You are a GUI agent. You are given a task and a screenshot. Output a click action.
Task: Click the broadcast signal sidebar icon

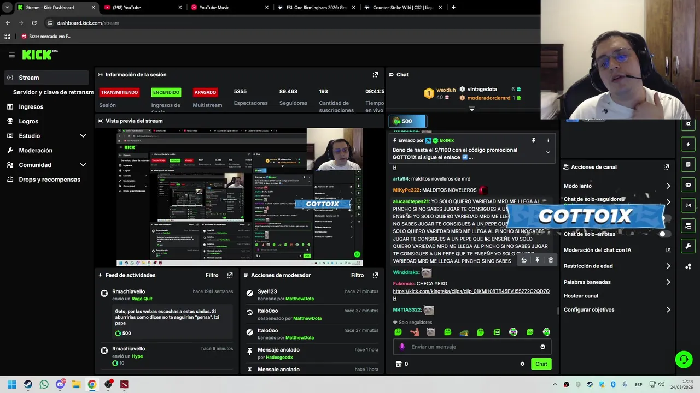pyautogui.click(x=688, y=205)
